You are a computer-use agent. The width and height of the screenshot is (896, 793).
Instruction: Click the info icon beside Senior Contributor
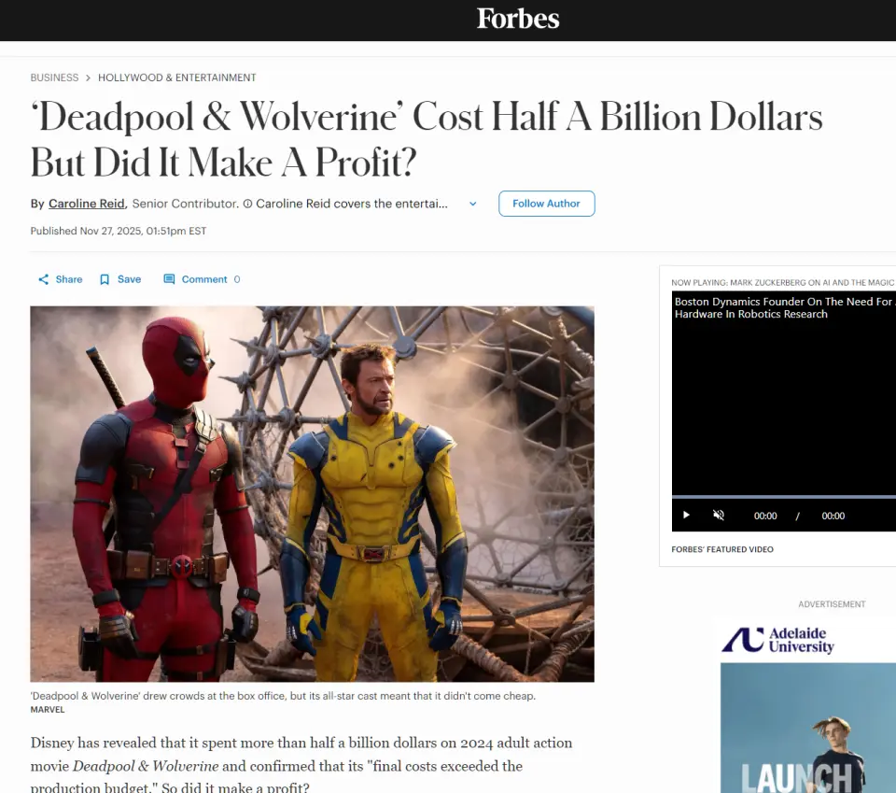247,204
